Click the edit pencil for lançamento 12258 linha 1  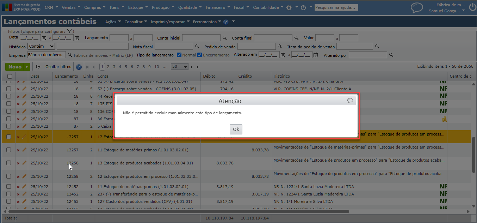pos(24,163)
